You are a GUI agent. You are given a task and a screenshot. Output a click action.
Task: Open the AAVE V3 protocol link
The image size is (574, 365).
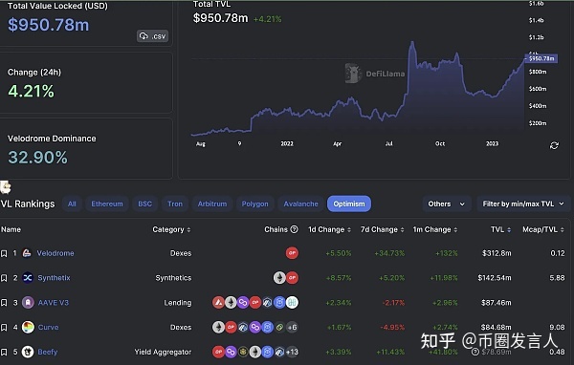pyautogui.click(x=53, y=303)
